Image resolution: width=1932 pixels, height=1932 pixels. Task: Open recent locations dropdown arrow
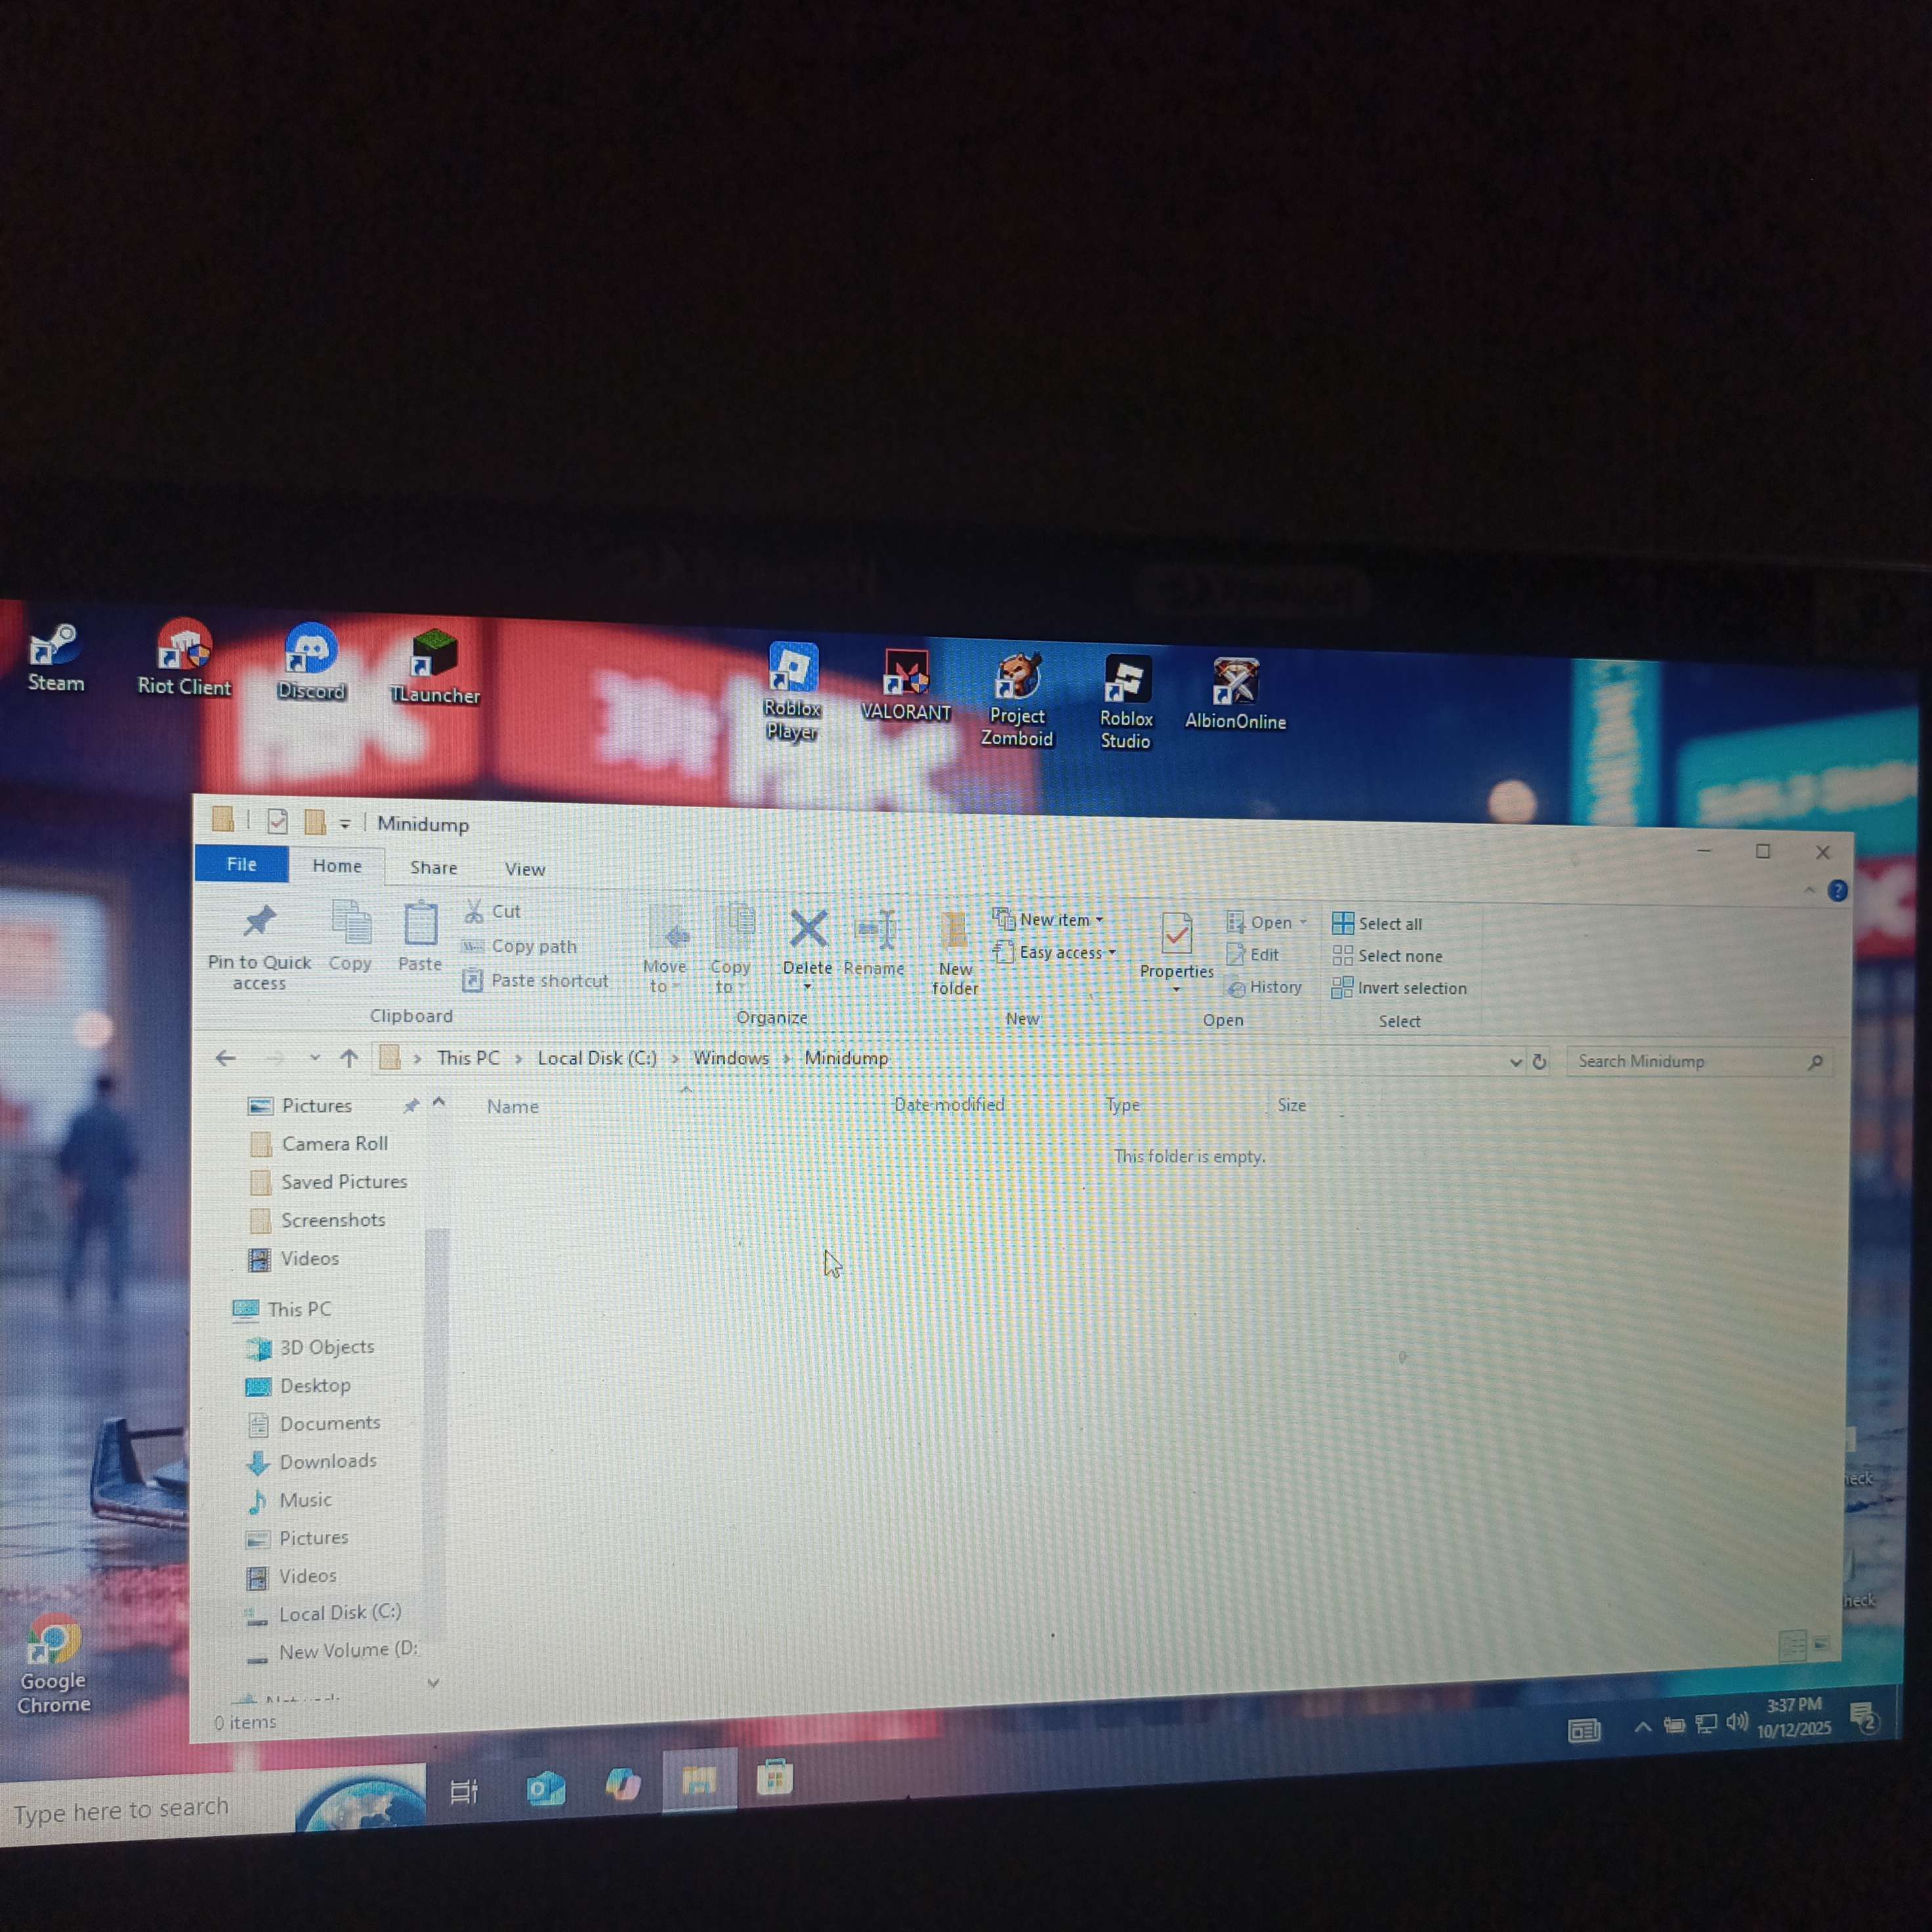click(314, 1058)
